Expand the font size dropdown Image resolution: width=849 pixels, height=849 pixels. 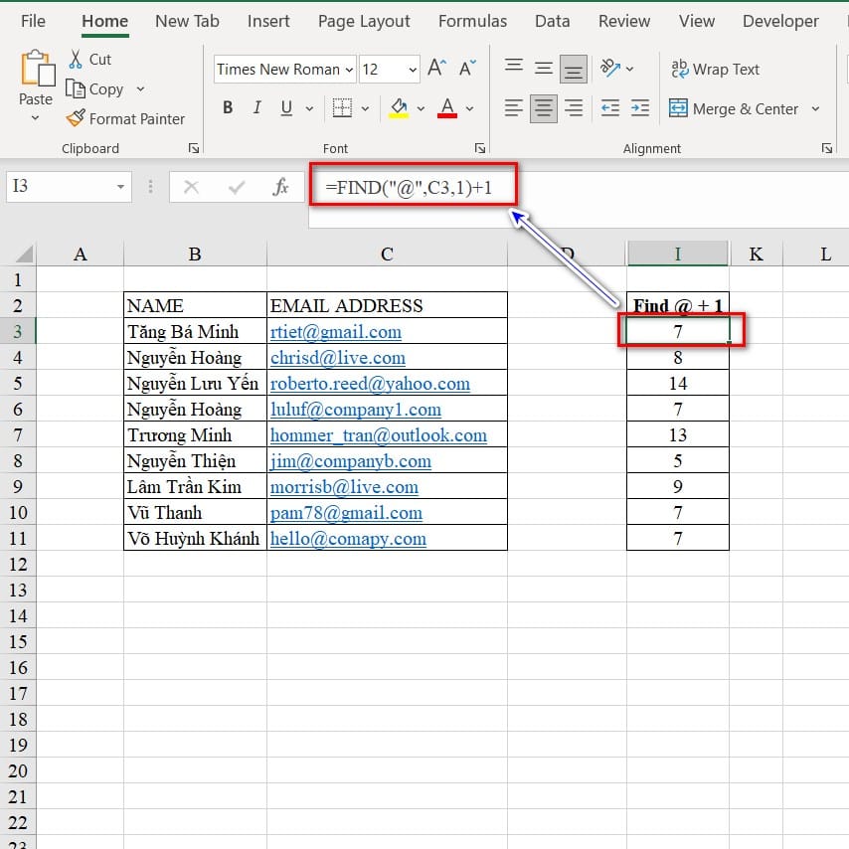[413, 70]
